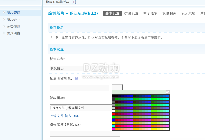Close the color picker with its corner icon
This screenshot has height=140, width=205.
click(x=168, y=92)
